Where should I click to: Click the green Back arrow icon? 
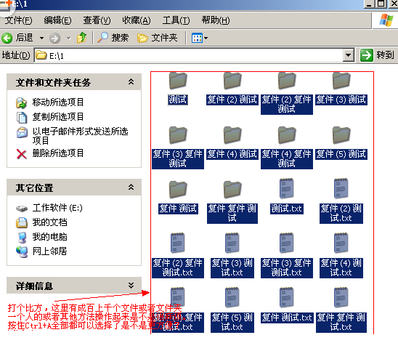point(7,38)
